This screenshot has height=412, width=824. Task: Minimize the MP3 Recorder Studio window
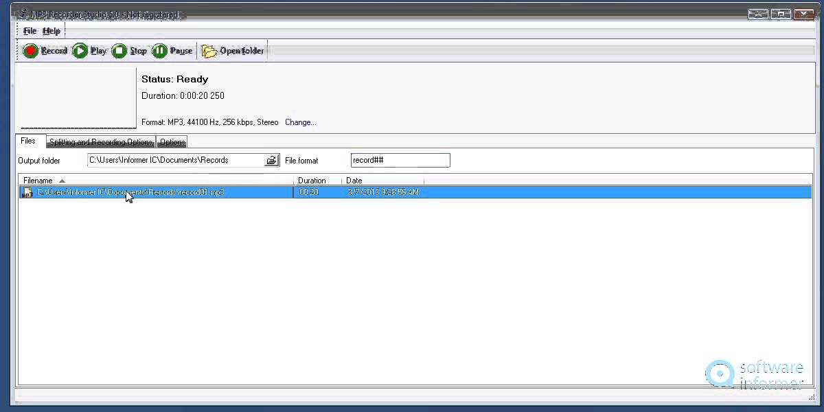pos(758,13)
